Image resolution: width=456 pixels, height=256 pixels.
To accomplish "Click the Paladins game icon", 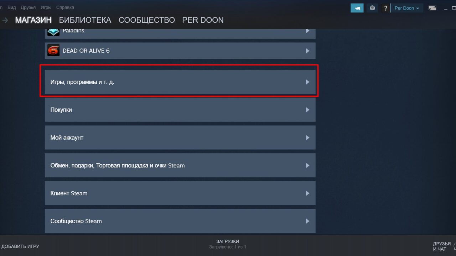I will coord(53,32).
